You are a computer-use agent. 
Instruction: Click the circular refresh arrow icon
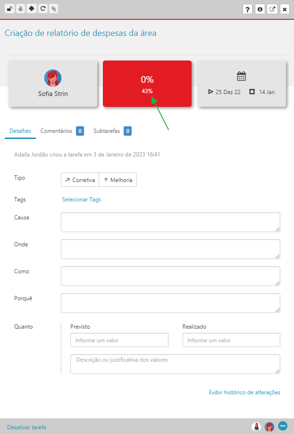pos(43,9)
